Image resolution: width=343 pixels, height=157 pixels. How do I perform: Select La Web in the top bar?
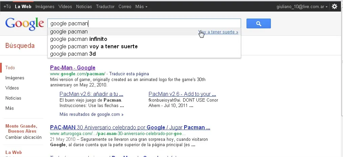coord(23,6)
